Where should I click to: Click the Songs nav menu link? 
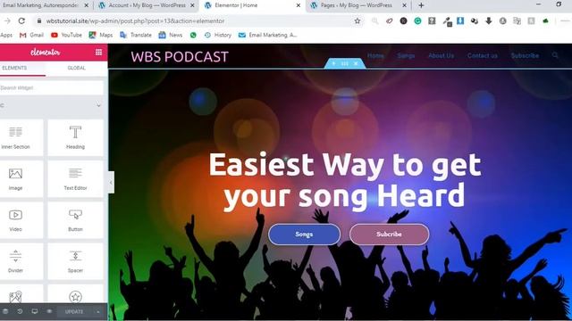[x=406, y=55]
